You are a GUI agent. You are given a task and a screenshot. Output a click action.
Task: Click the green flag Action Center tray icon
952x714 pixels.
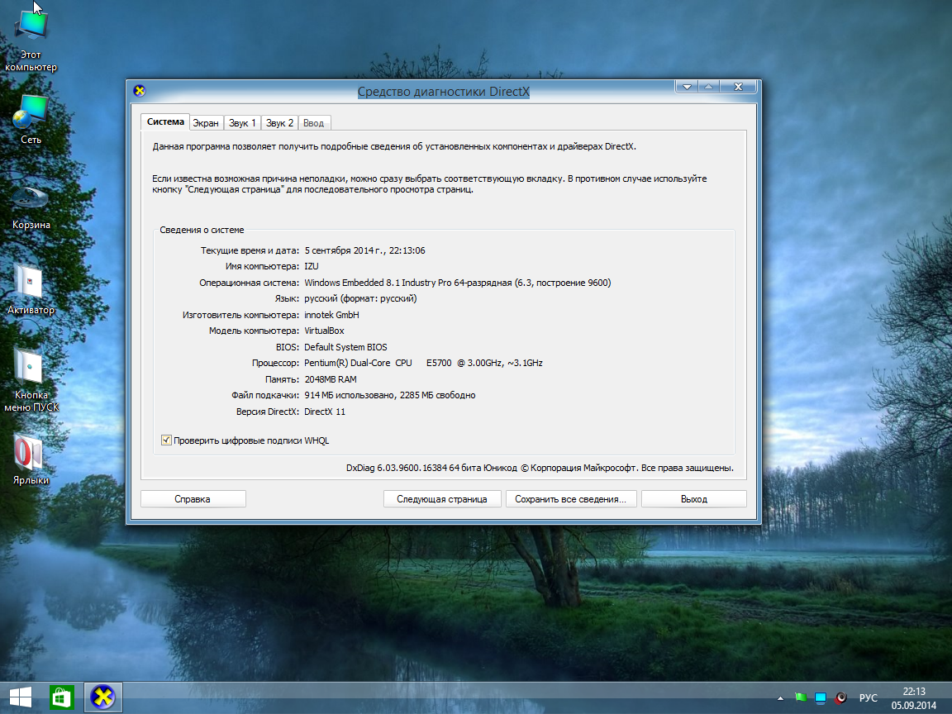point(800,698)
